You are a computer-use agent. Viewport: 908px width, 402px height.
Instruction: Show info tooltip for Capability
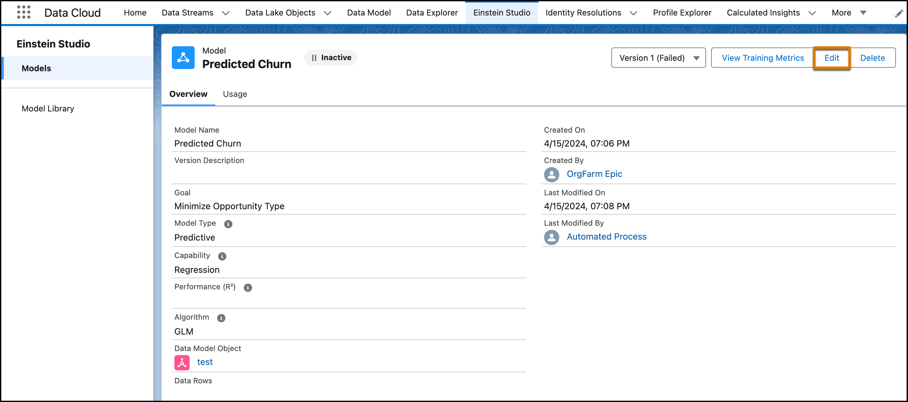pyautogui.click(x=222, y=256)
